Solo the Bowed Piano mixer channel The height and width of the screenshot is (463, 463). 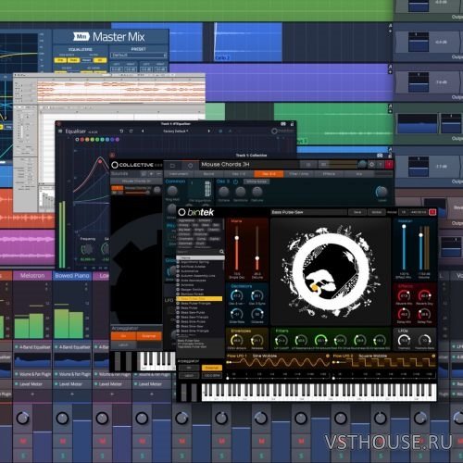point(63,456)
